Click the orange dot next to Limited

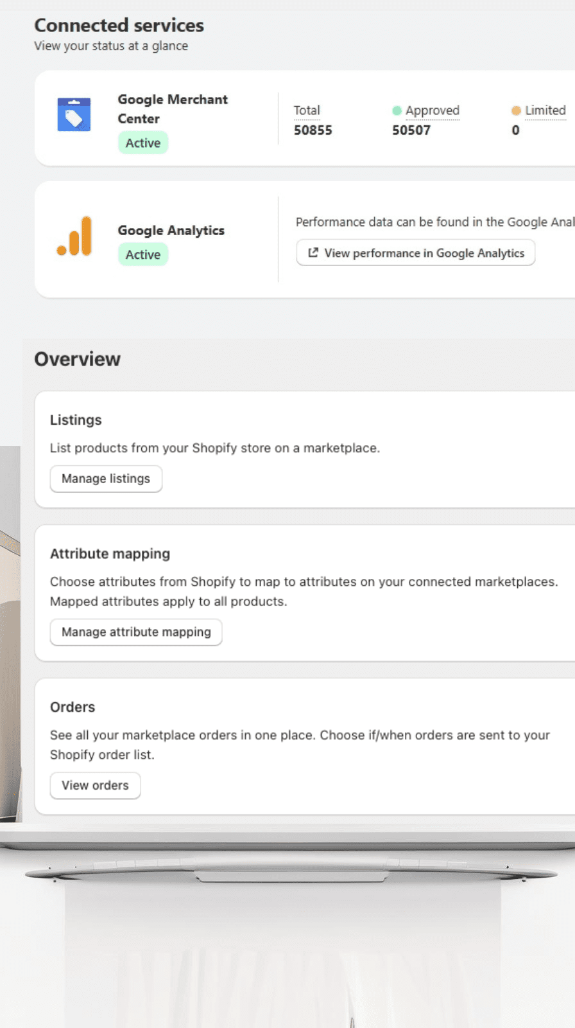[x=515, y=111]
